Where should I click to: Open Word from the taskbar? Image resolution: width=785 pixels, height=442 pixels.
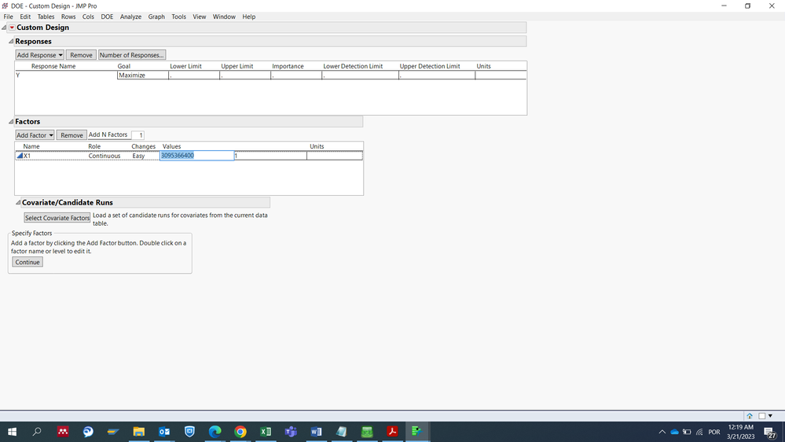click(x=316, y=432)
